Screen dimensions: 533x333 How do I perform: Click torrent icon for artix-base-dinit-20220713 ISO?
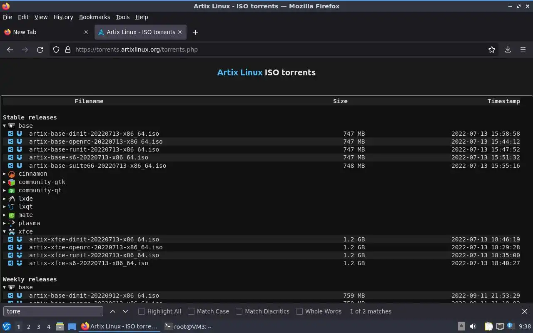point(11,134)
